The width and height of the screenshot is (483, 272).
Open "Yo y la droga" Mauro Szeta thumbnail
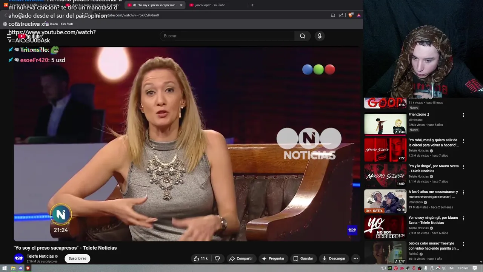[x=385, y=175]
